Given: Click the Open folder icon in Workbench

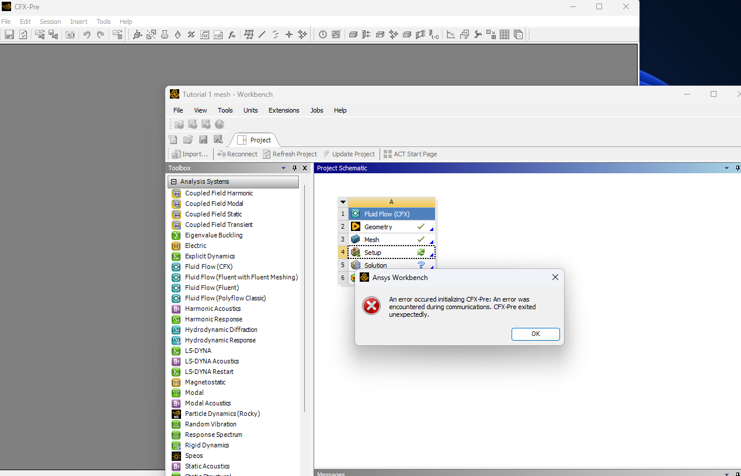Looking at the screenshot, I should [187, 139].
